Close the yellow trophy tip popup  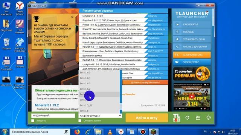tap(72, 17)
